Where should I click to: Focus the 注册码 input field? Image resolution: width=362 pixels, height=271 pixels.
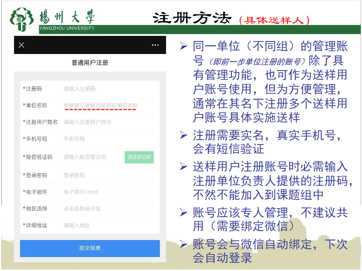coord(106,89)
